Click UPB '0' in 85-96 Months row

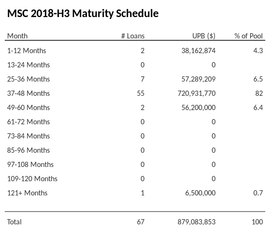coord(214,150)
